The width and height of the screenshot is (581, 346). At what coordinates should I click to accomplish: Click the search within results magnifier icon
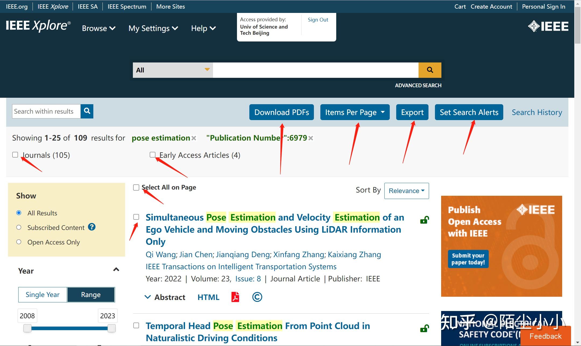click(87, 111)
